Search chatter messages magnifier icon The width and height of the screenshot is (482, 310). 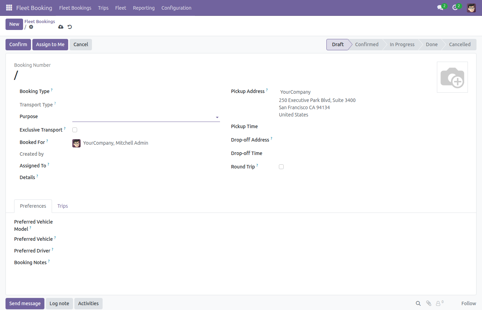[x=418, y=303]
